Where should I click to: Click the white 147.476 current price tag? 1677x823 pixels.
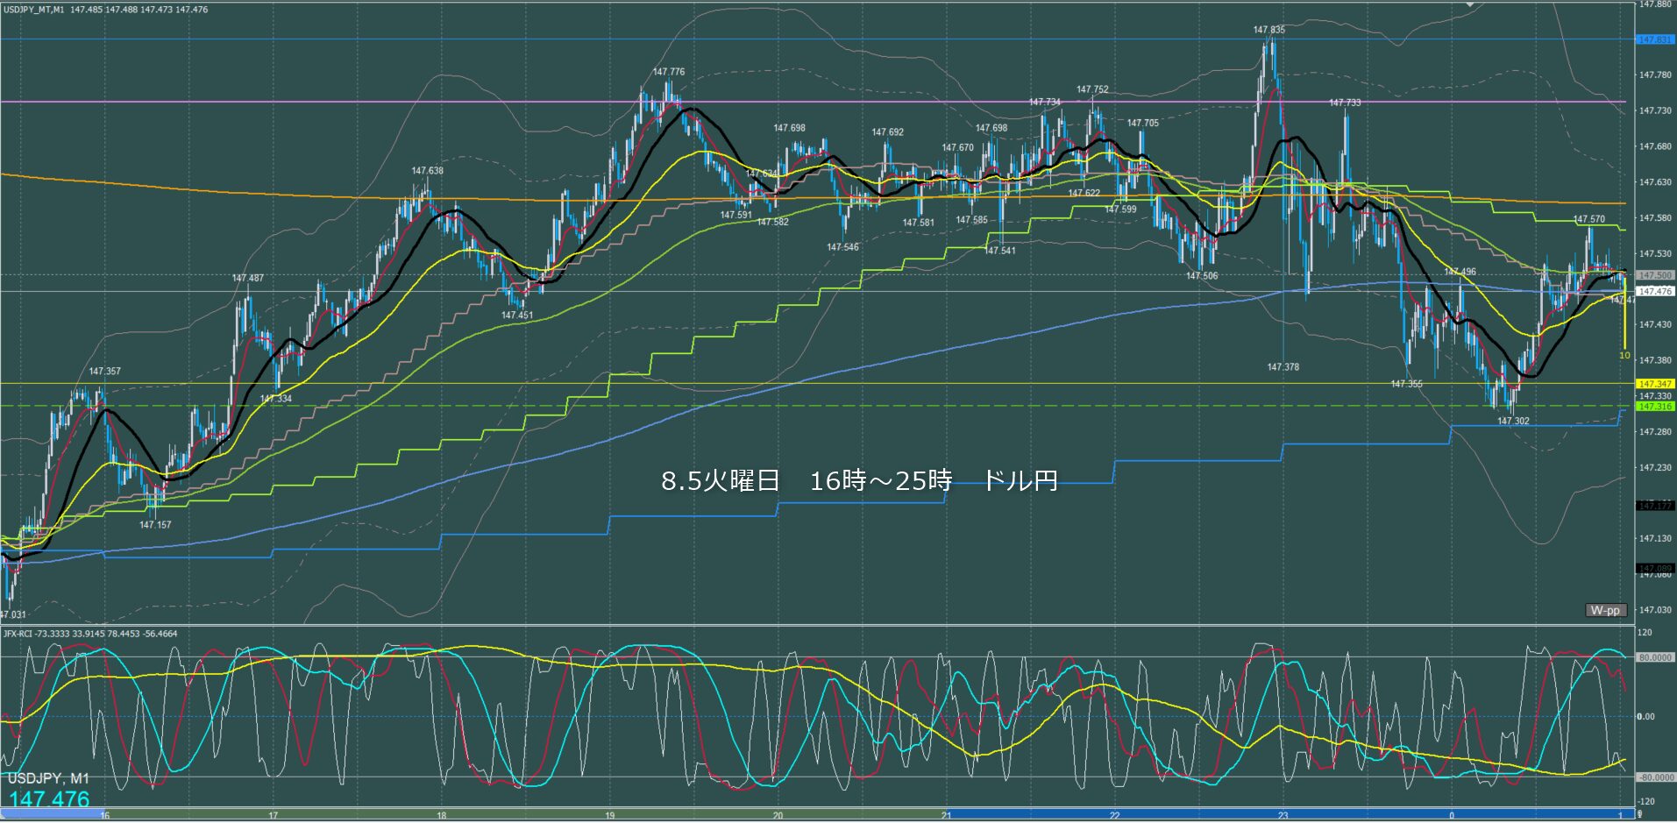(x=1655, y=291)
